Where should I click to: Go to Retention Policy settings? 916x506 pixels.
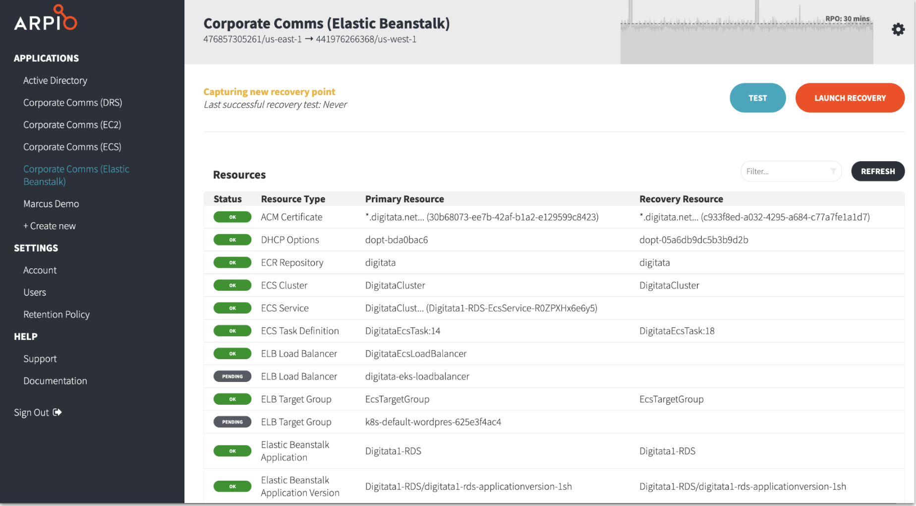point(57,315)
